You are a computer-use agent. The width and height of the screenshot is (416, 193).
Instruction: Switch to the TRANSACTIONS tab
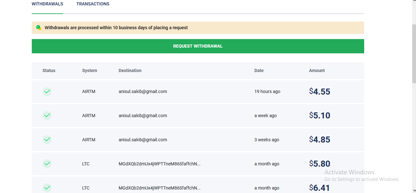(x=93, y=4)
